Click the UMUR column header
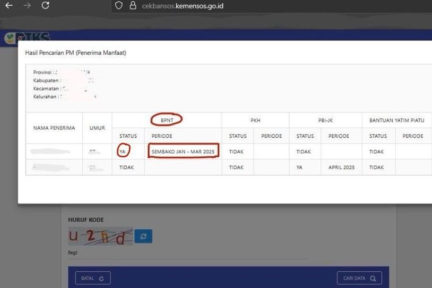The image size is (432, 288). click(x=97, y=128)
